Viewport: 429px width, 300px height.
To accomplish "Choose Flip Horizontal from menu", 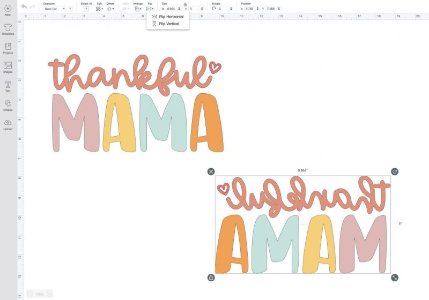I will [x=168, y=17].
